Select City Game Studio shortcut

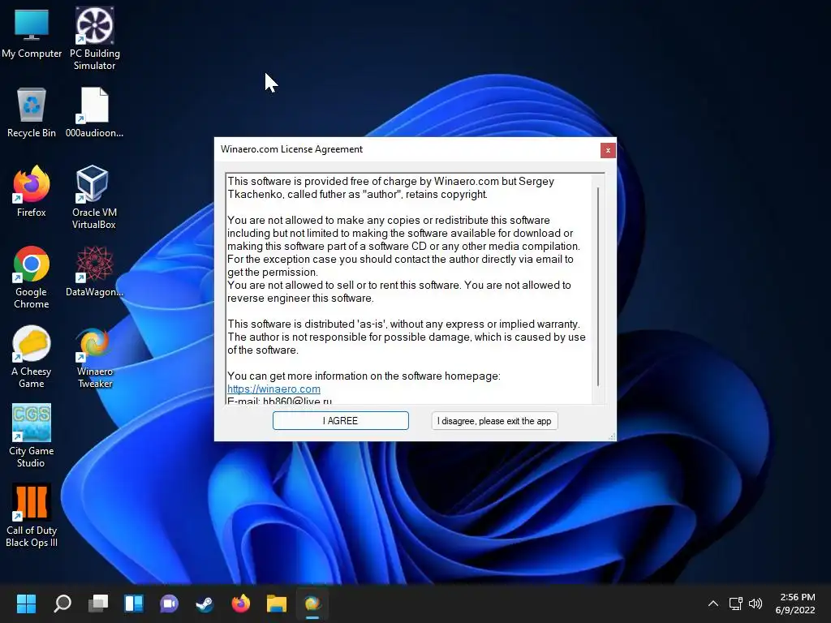(x=32, y=436)
